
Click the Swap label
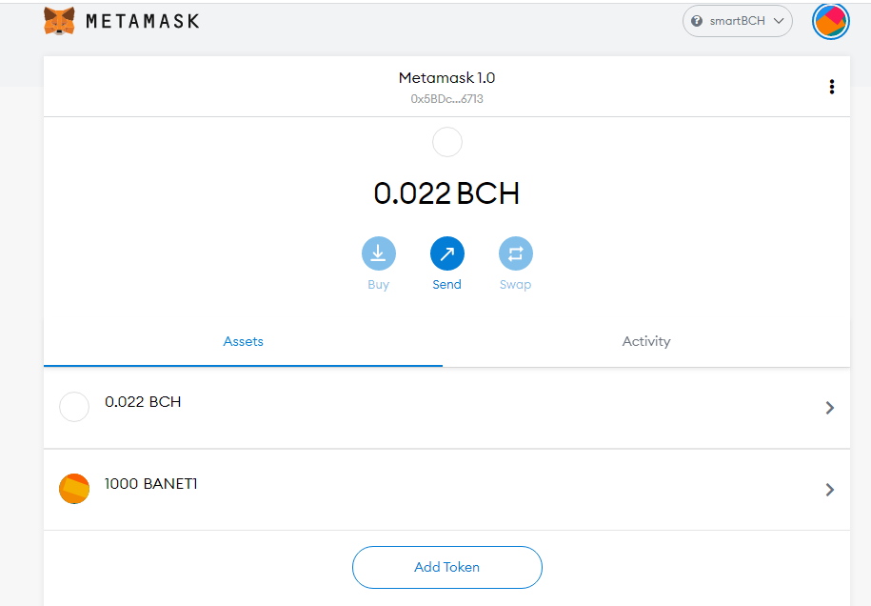(x=516, y=285)
